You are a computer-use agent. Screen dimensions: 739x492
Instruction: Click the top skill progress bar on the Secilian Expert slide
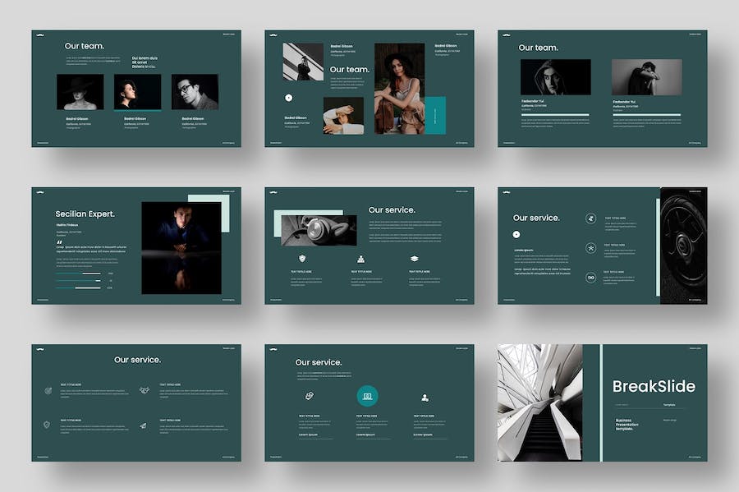point(80,274)
